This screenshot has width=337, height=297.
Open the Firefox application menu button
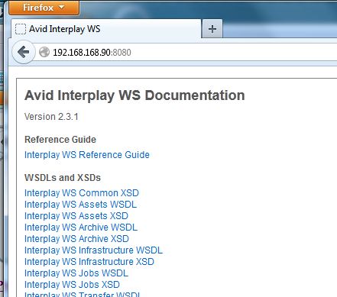pyautogui.click(x=44, y=8)
